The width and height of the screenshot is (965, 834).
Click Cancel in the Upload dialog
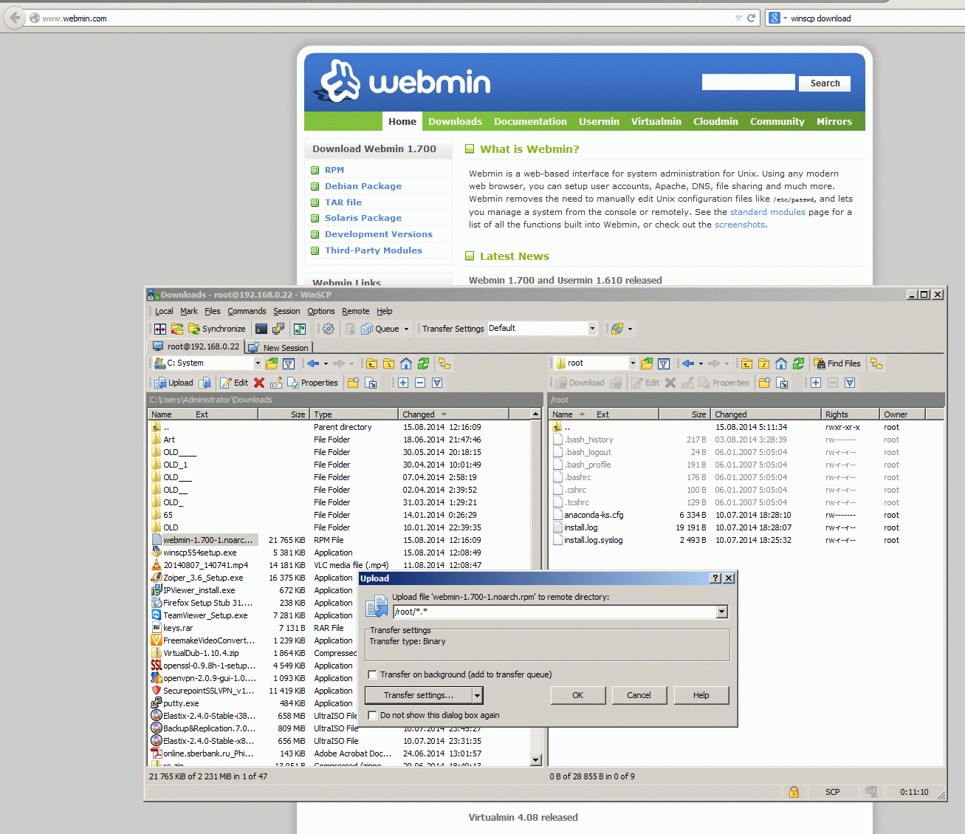[639, 695]
